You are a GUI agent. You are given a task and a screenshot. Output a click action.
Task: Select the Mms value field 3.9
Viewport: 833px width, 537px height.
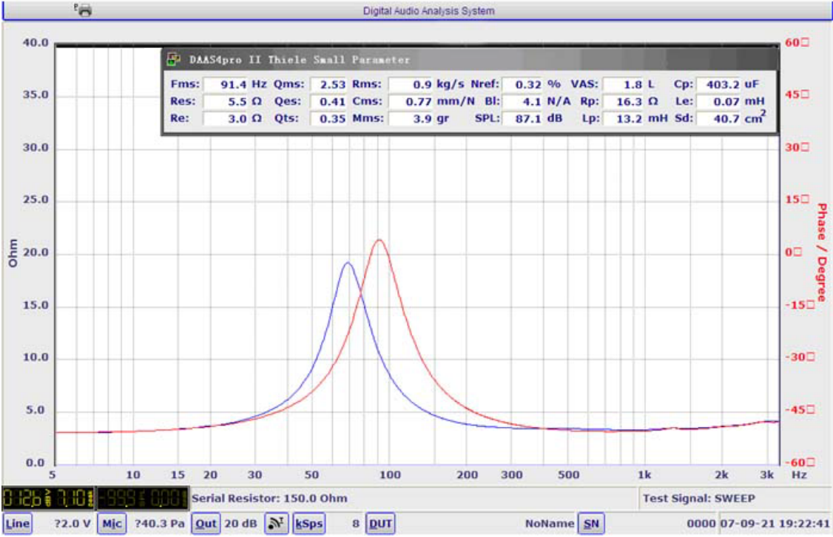pos(411,118)
